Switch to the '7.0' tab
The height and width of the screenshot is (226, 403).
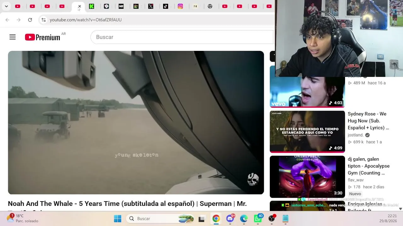point(195,6)
